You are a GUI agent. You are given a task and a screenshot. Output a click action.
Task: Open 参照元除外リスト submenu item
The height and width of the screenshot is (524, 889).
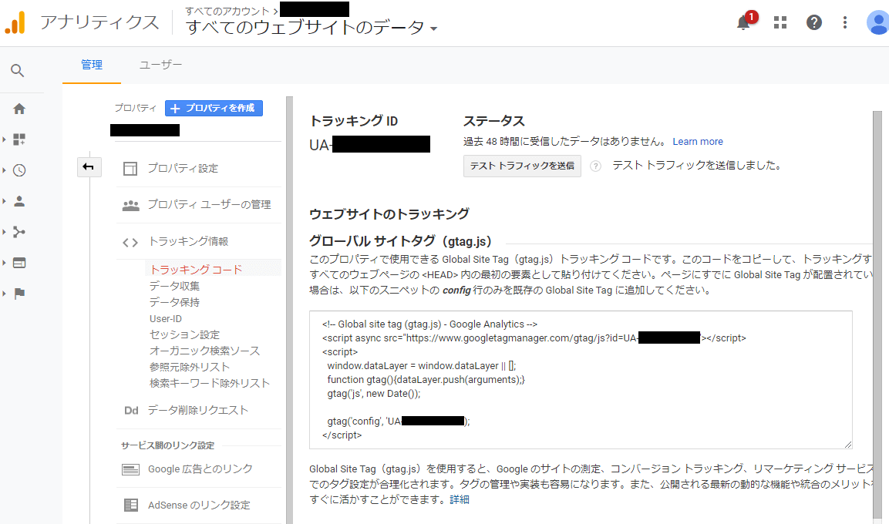(x=190, y=367)
